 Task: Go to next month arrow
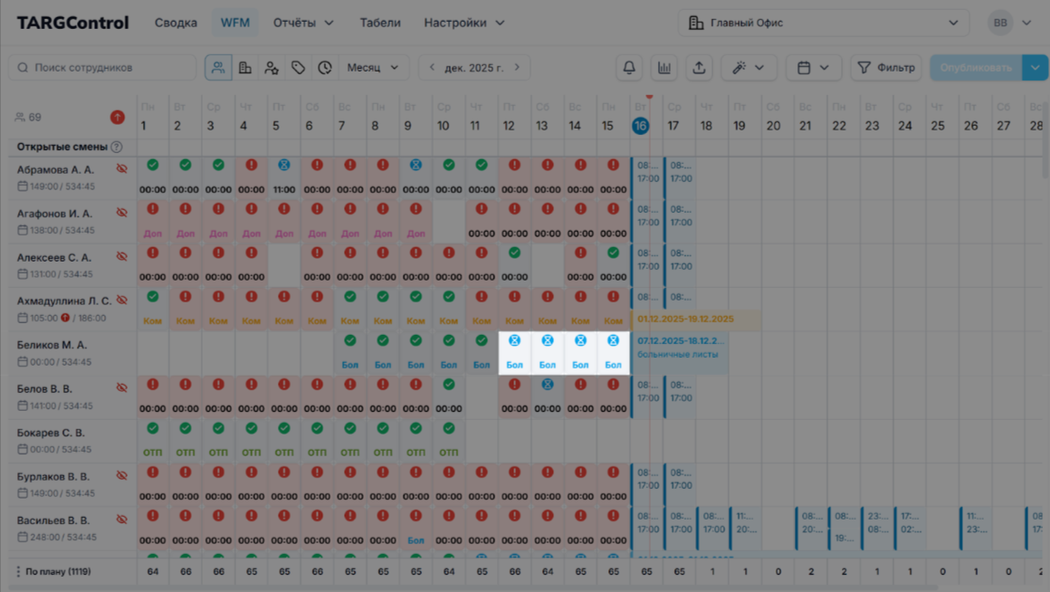tap(517, 68)
